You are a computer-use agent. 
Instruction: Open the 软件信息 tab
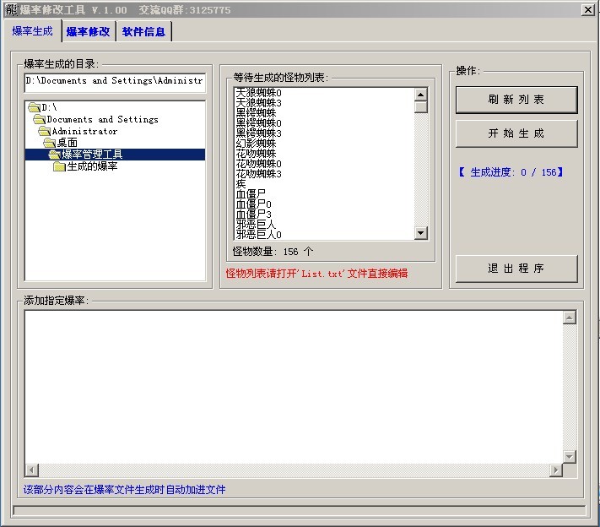point(143,31)
